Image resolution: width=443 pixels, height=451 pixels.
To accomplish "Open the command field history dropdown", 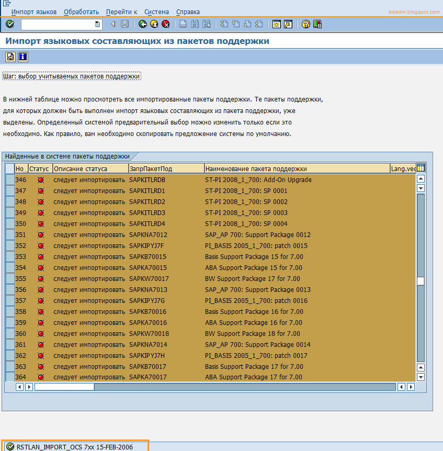I will click(97, 24).
